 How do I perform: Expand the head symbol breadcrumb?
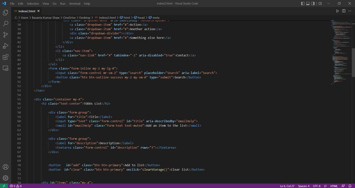tap(139, 18)
